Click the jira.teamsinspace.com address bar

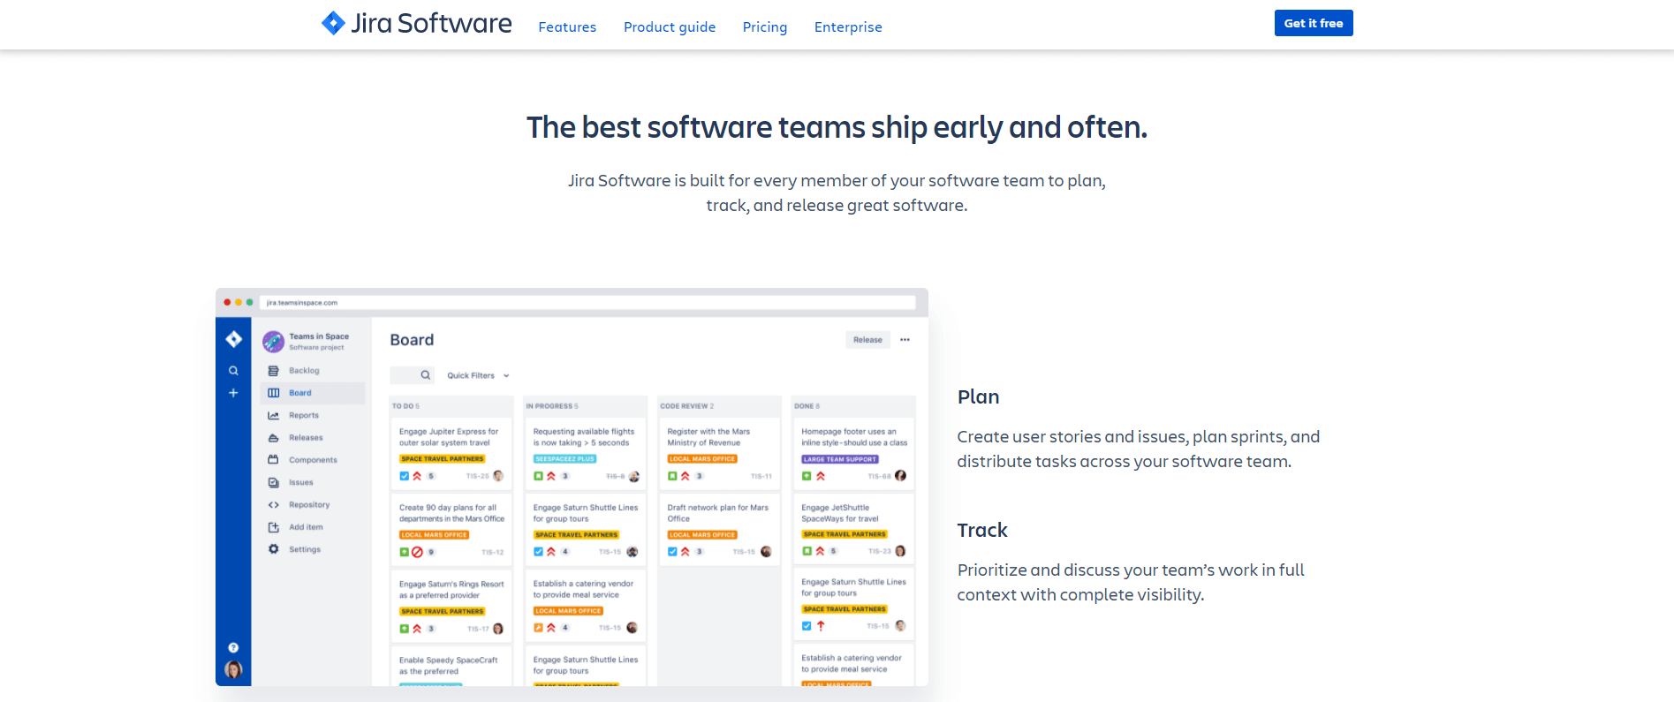click(587, 303)
